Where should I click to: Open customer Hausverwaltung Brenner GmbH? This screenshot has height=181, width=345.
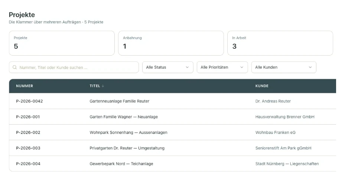point(285,117)
